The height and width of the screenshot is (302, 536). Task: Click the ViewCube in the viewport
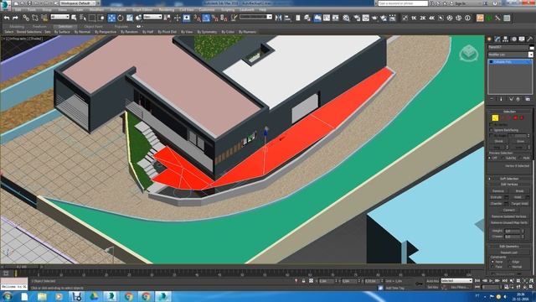click(469, 53)
